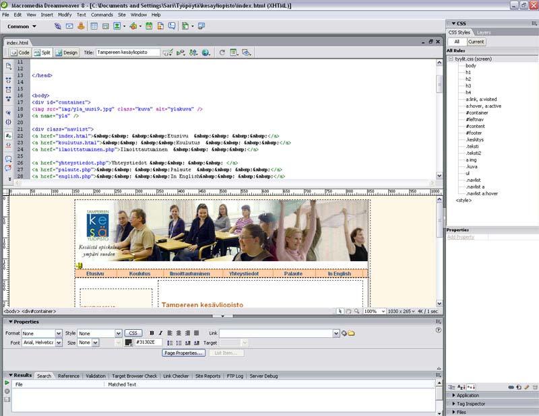The width and height of the screenshot is (539, 416).
Task: Switch the document to Split view
Action: (42, 53)
